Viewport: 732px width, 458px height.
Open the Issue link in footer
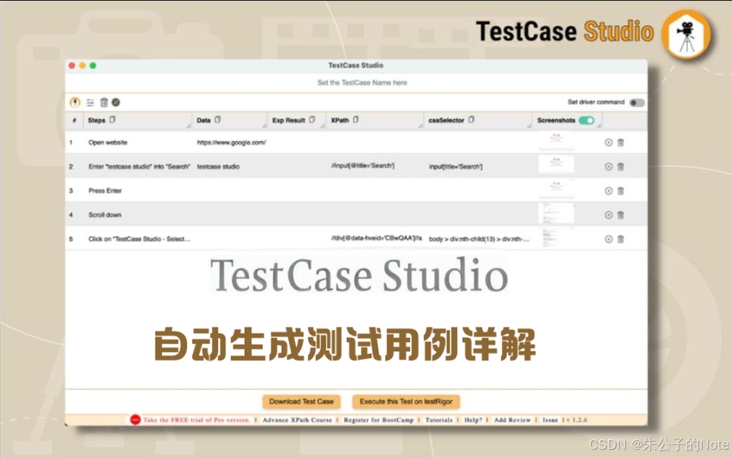coord(550,420)
